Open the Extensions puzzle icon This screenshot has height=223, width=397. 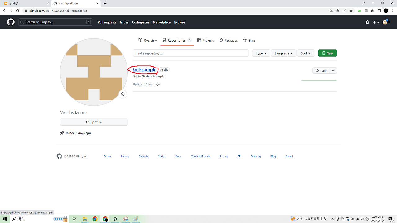[372, 11]
